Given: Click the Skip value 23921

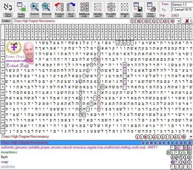Looking at the screenshot, I should tap(175, 16).
